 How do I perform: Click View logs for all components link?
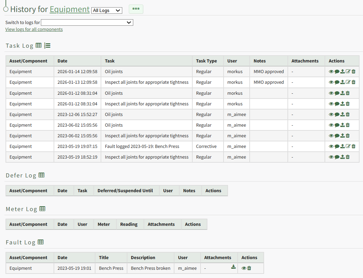34,29
